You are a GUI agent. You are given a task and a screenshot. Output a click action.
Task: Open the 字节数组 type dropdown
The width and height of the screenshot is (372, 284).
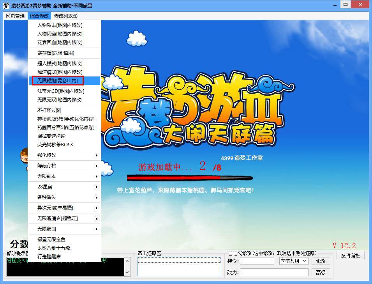click(x=294, y=261)
